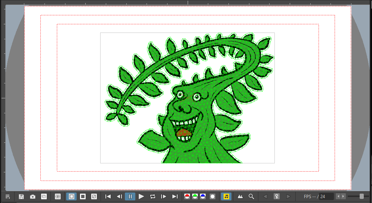The width and height of the screenshot is (372, 203).
Task: Toggle the green channel button
Action: tap(195, 197)
